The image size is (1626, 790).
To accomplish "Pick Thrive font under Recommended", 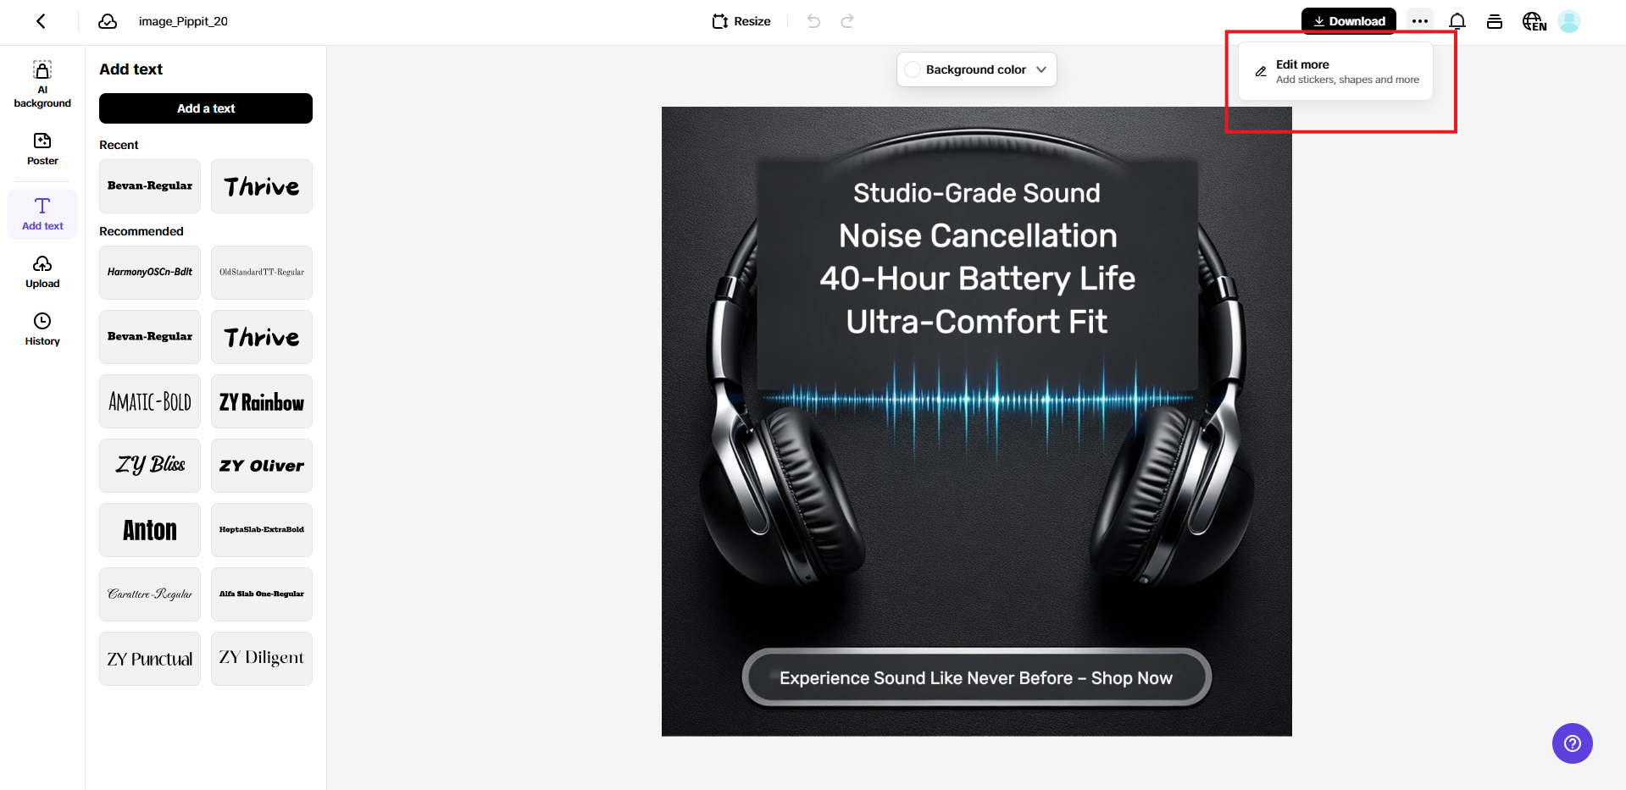I will click(x=262, y=337).
